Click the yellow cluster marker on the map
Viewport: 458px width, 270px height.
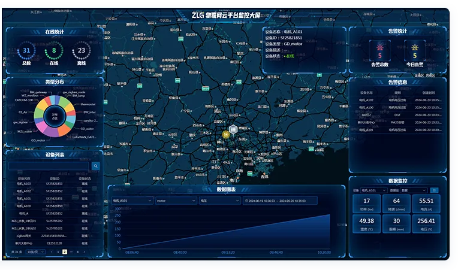pyautogui.click(x=225, y=135)
